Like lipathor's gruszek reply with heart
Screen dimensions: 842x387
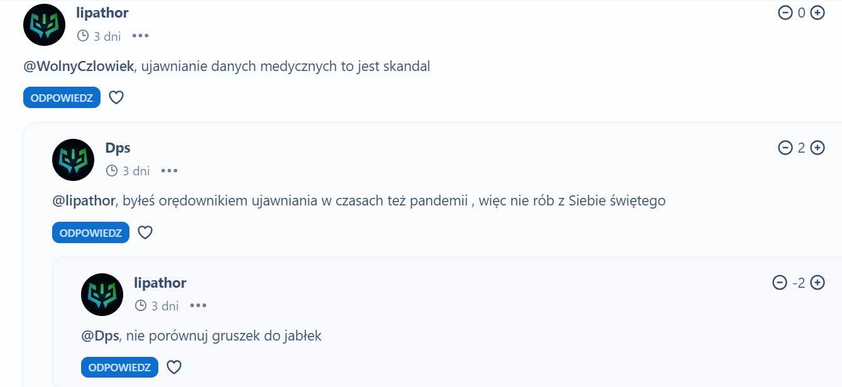[174, 368]
